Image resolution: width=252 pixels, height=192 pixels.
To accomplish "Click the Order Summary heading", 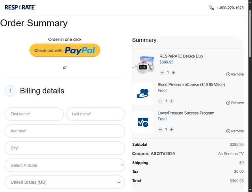I will pos(34,23).
